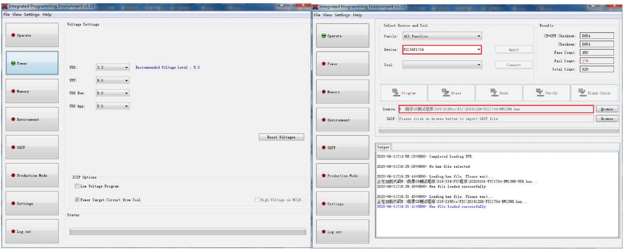The height and width of the screenshot is (250, 624).
Task: Open Settings menu in left window
Action: [x=32, y=14]
